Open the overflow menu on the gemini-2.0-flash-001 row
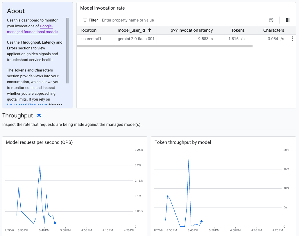Viewport: 299px width, 236px height. pos(292,38)
